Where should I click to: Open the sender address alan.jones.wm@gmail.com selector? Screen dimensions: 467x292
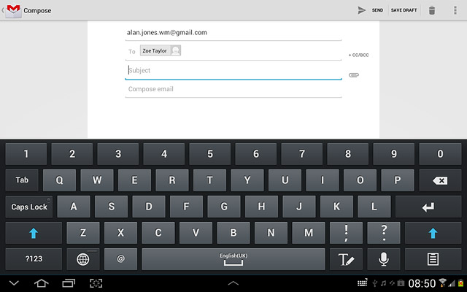coord(233,32)
